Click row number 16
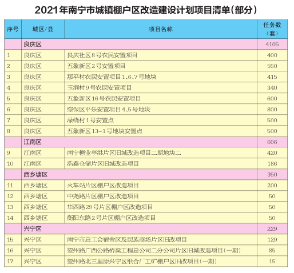 point(10,250)
